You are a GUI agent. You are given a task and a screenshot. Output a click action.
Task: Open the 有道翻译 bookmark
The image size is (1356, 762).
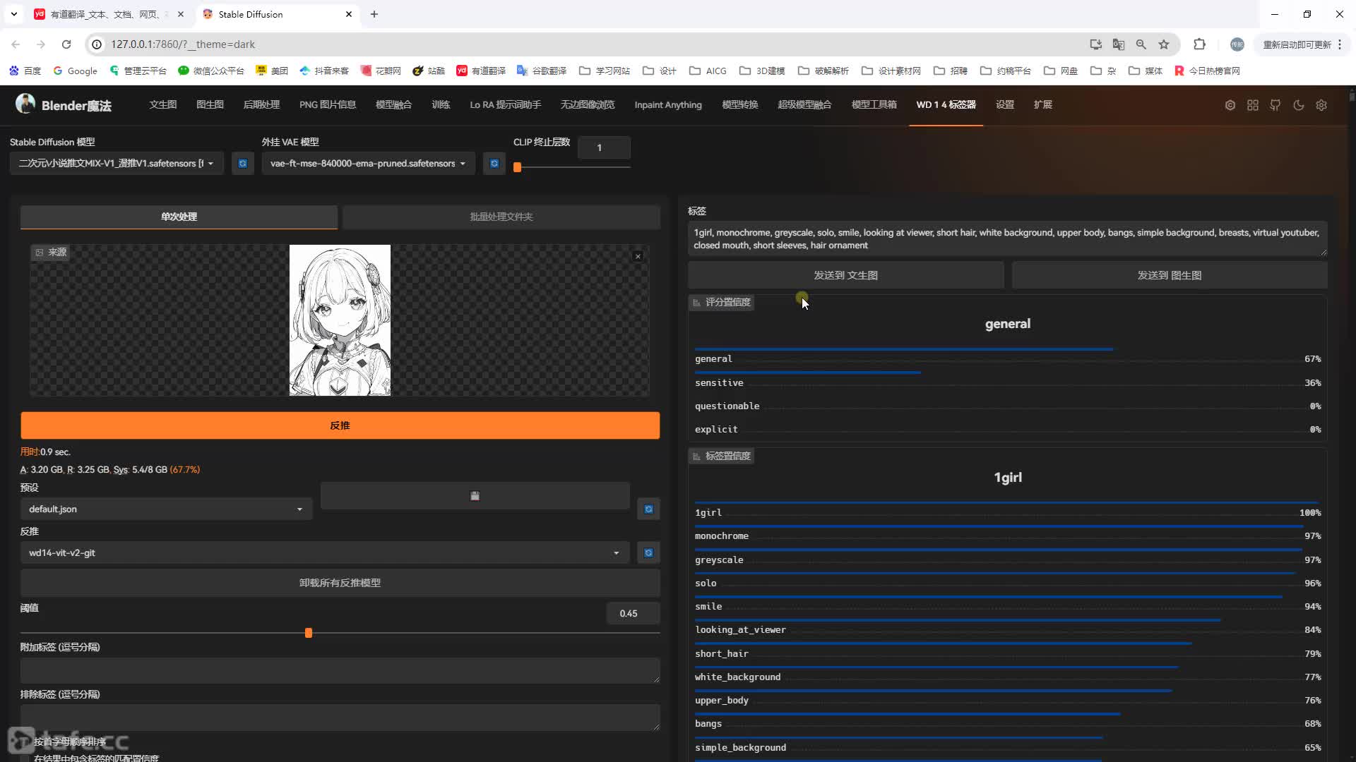[x=481, y=71]
